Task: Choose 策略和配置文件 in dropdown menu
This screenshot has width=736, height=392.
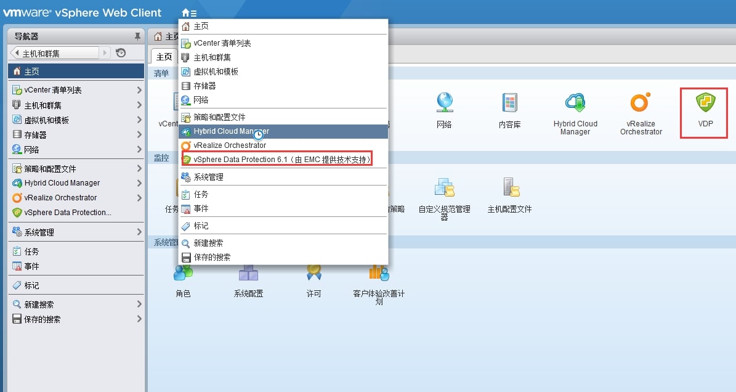Action: 283,117
